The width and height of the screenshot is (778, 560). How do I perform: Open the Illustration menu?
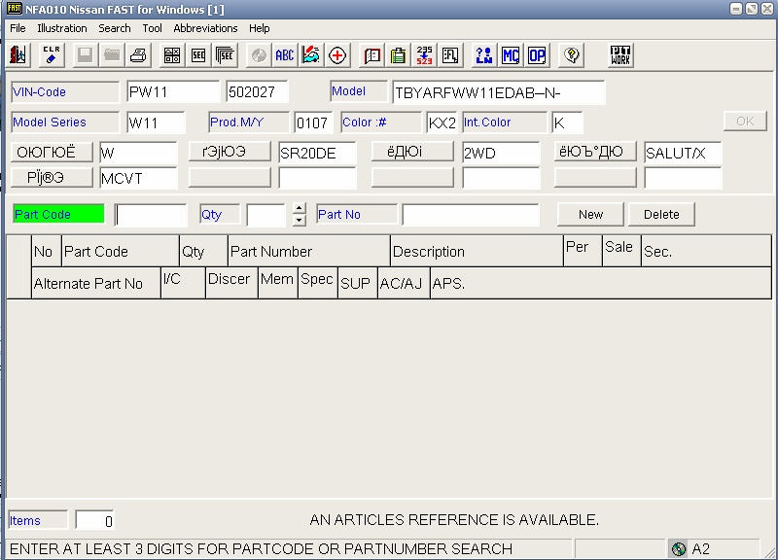(x=62, y=28)
